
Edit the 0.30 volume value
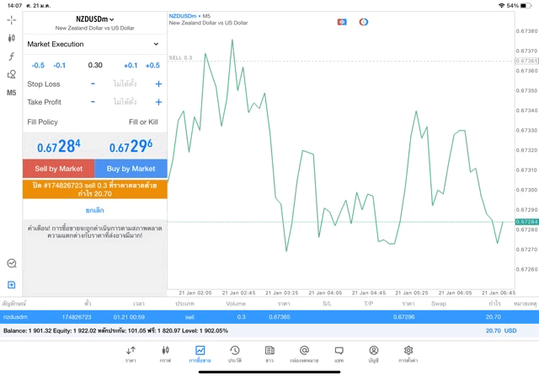95,65
